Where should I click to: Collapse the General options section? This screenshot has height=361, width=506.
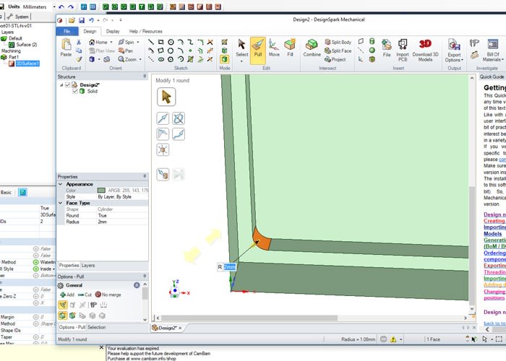(x=137, y=285)
